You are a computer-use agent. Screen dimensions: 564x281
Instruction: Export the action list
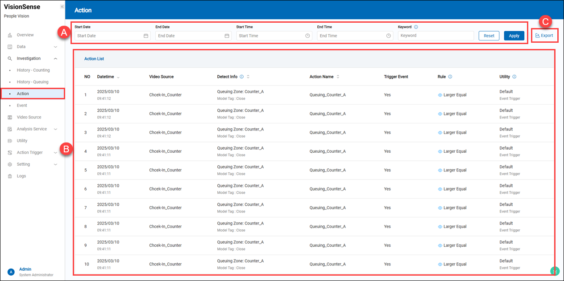[544, 36]
